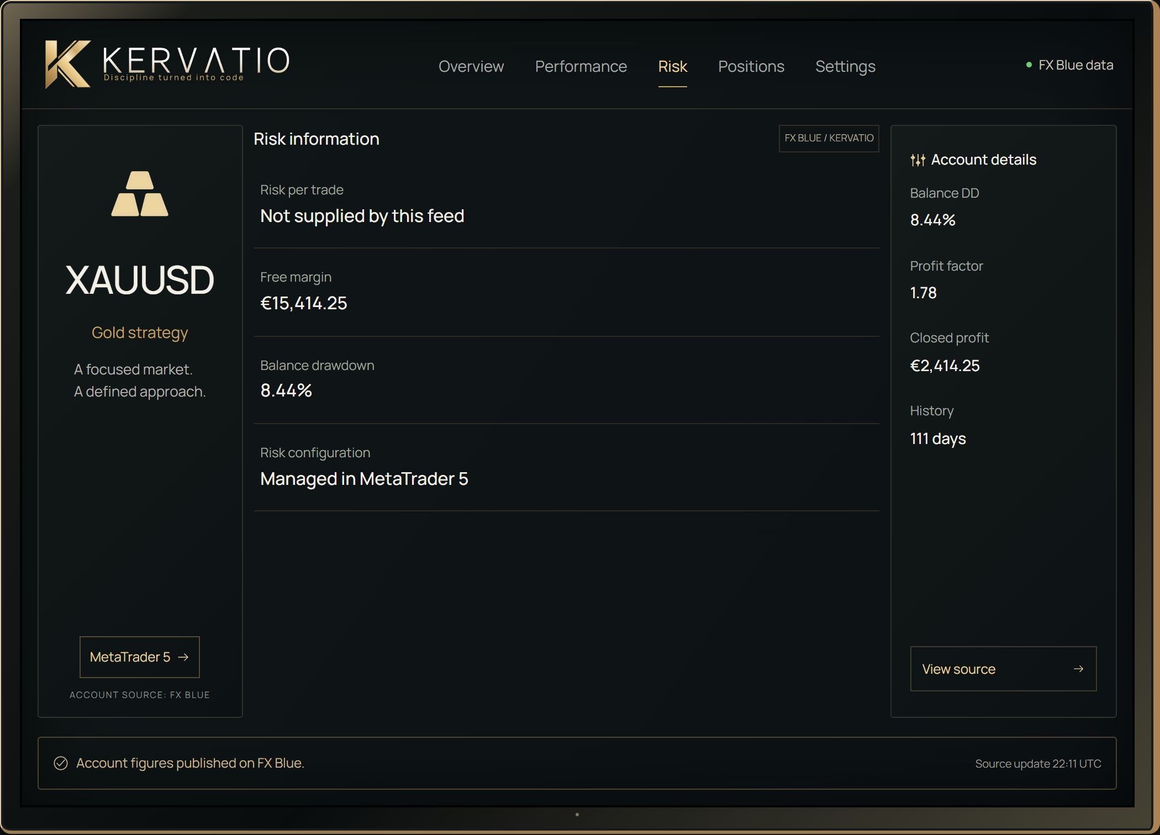1160x835 pixels.
Task: Click the 'A defined approach.' tagline
Action: tap(140, 392)
